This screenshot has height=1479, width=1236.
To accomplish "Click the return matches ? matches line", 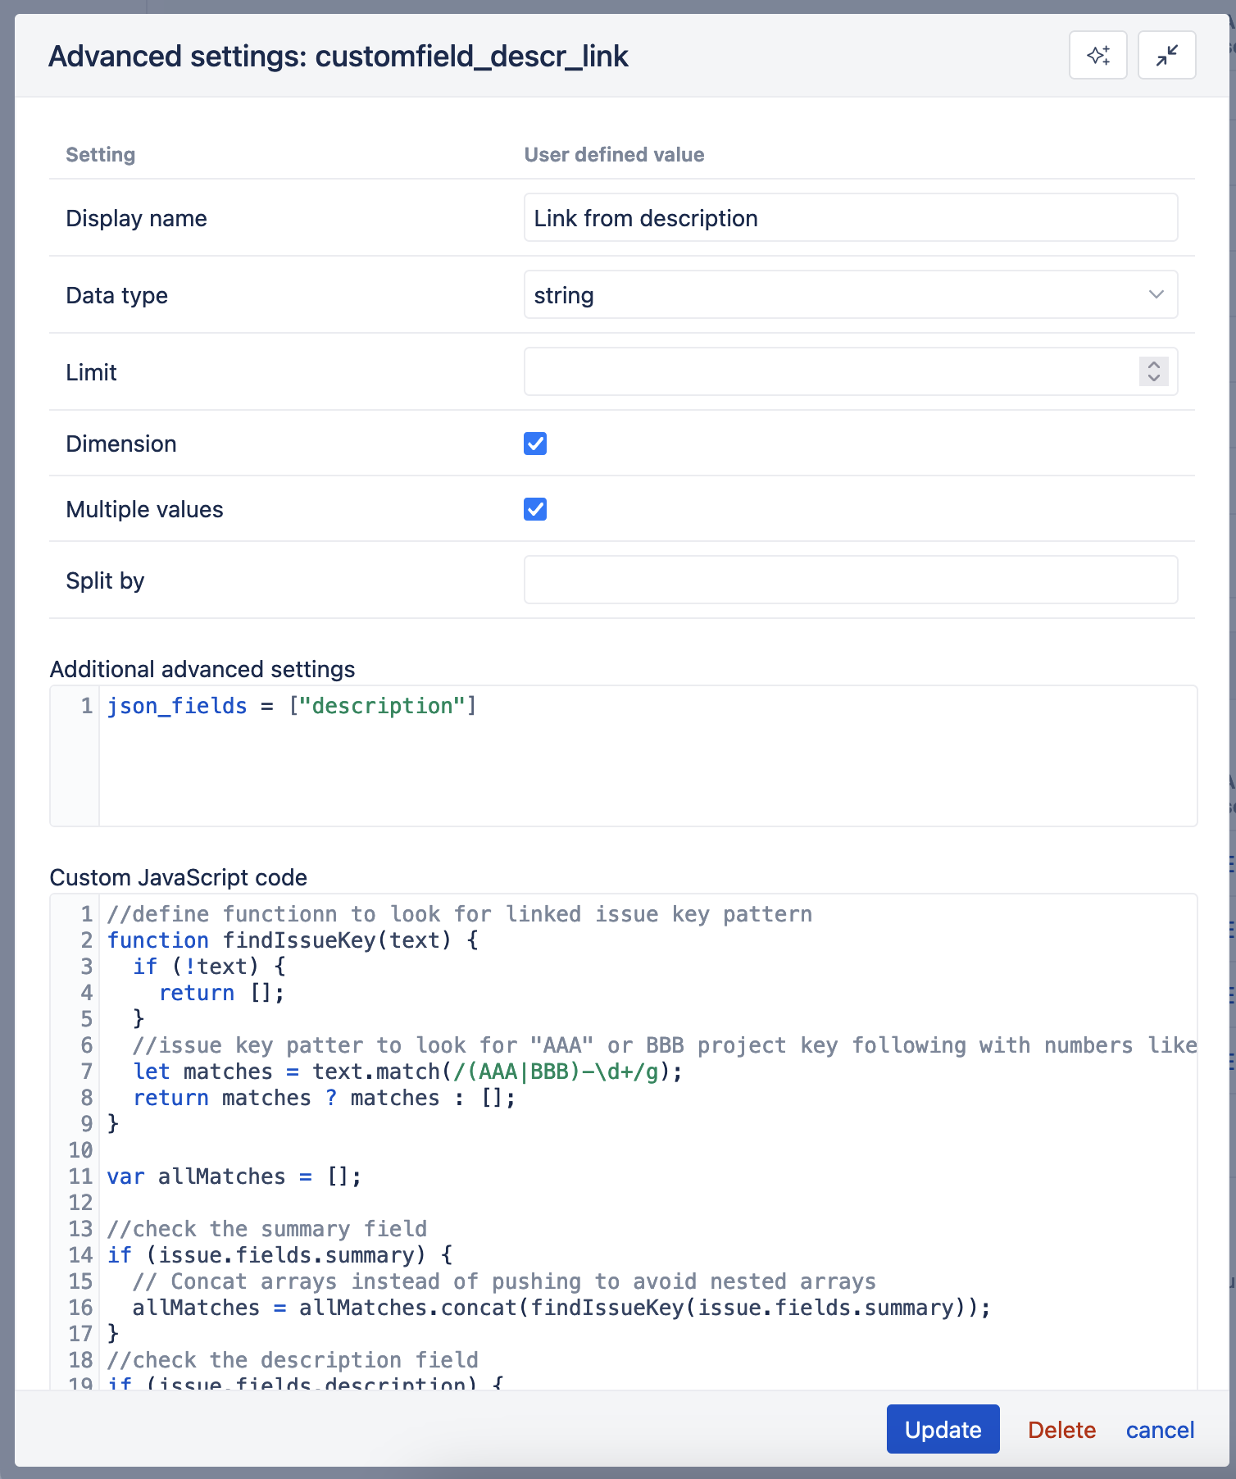I will 325,1098.
